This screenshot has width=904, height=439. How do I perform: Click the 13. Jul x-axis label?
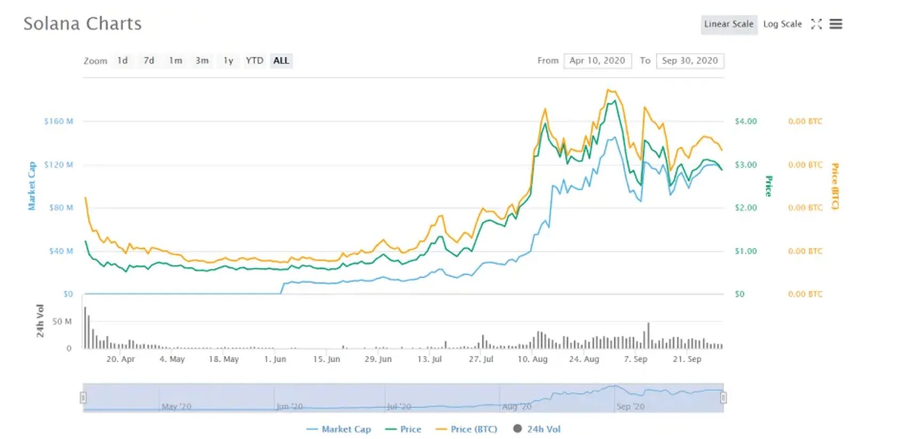430,359
